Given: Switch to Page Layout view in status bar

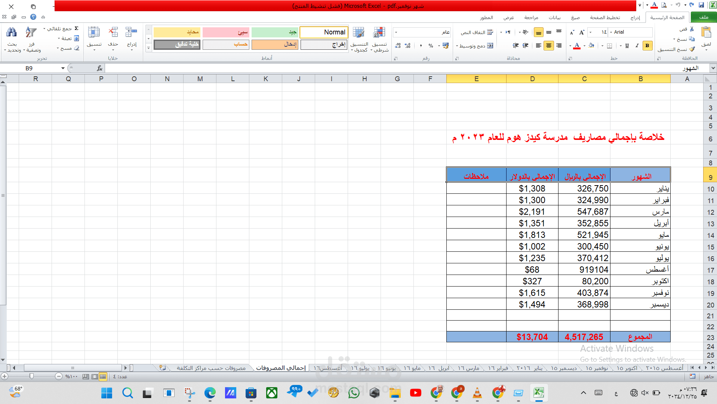Looking at the screenshot, I should point(94,376).
